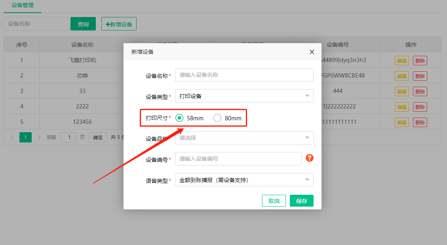Delete the 芯烨 device row
This screenshot has height=245, width=447.
point(420,76)
